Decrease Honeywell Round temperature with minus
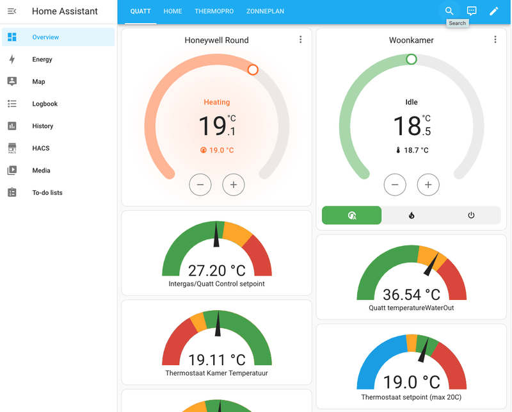This screenshot has height=412, width=512. coord(200,185)
